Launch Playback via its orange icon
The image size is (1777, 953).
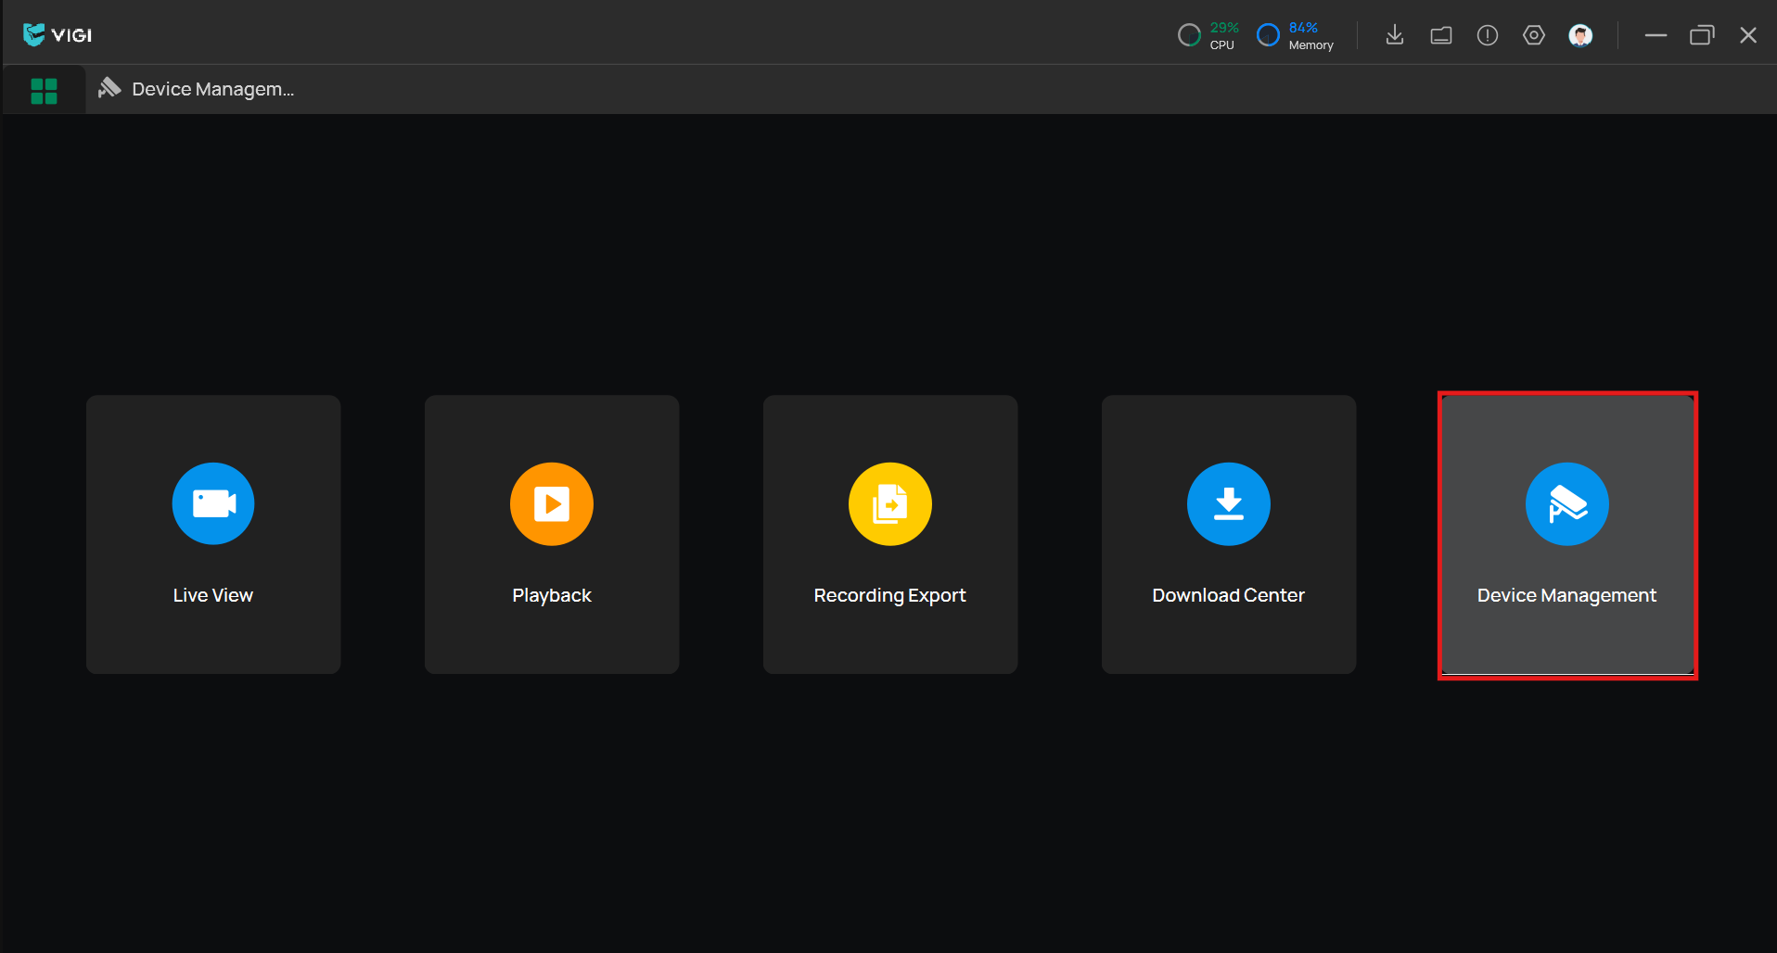coord(551,504)
